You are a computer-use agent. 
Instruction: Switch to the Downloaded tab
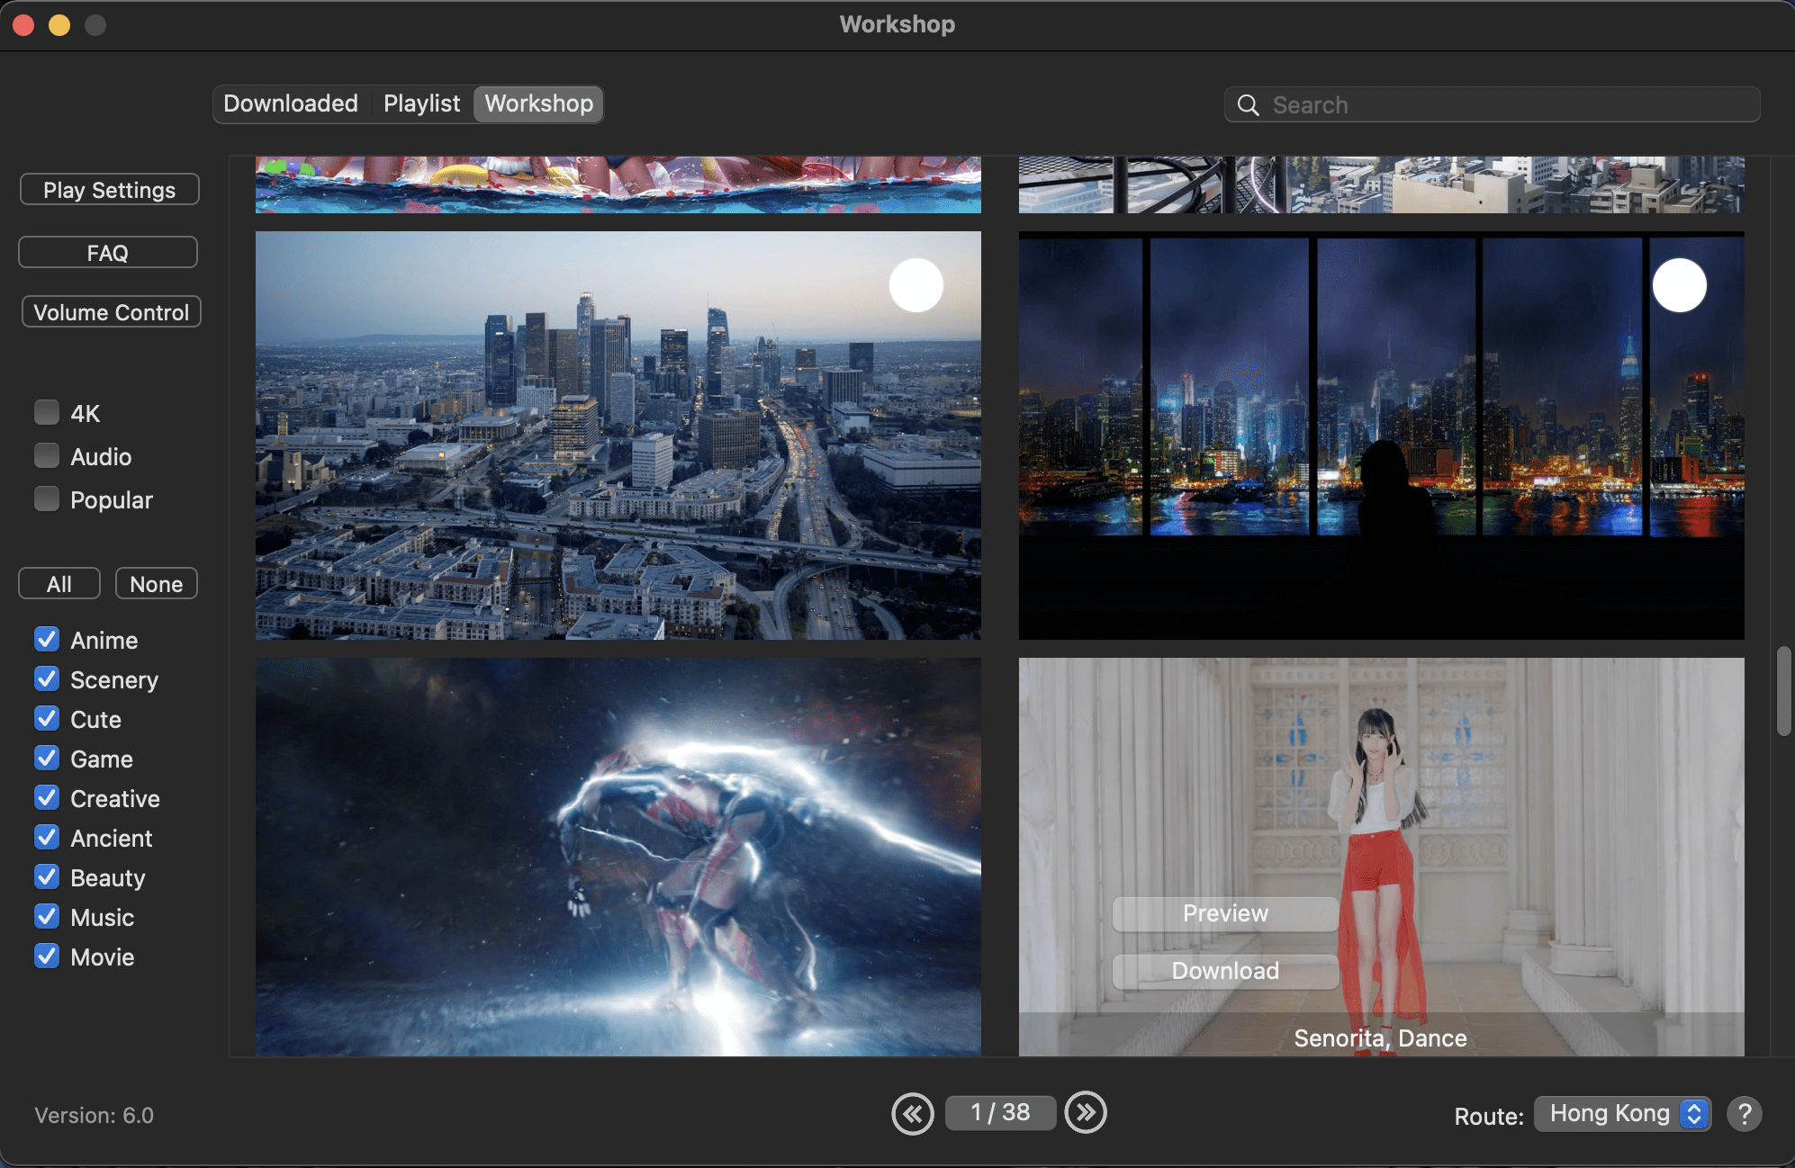point(291,103)
